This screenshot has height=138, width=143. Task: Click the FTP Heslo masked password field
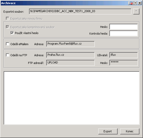point(123,63)
